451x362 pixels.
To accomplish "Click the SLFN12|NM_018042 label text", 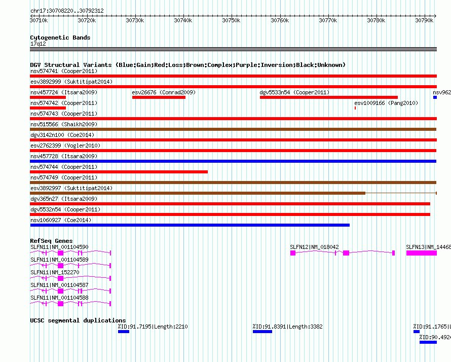I will click(314, 247).
